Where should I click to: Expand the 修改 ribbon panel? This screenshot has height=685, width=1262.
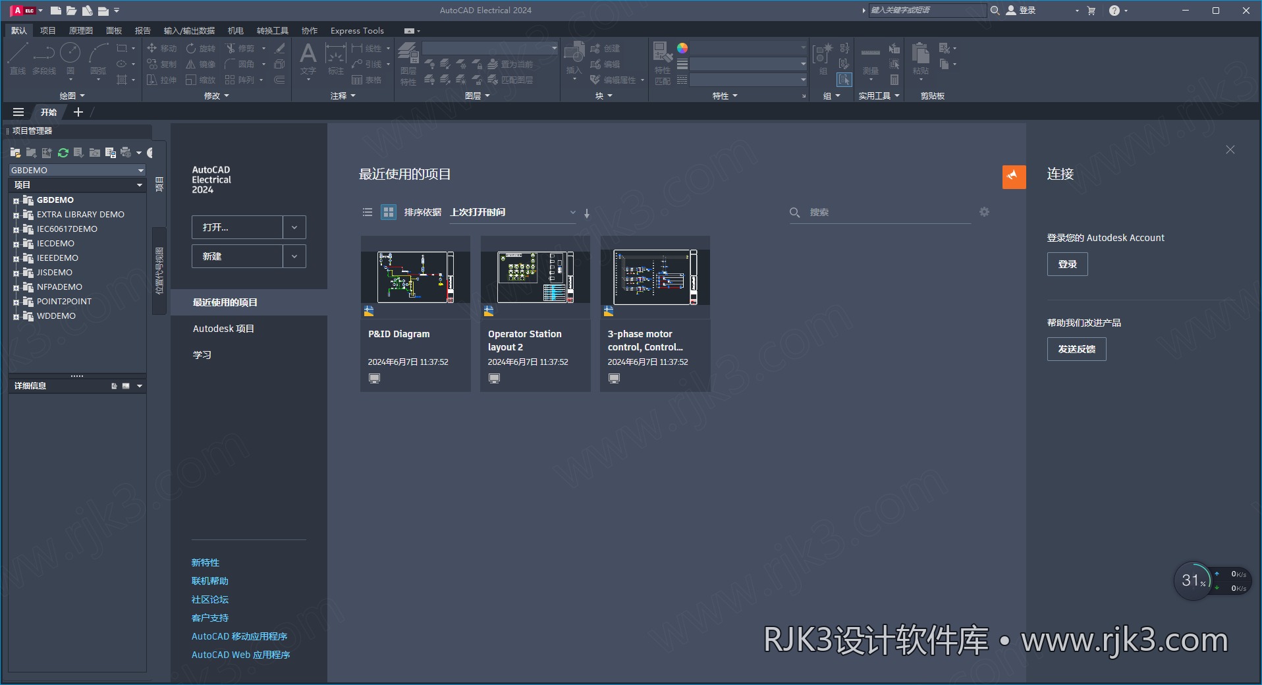coord(217,96)
